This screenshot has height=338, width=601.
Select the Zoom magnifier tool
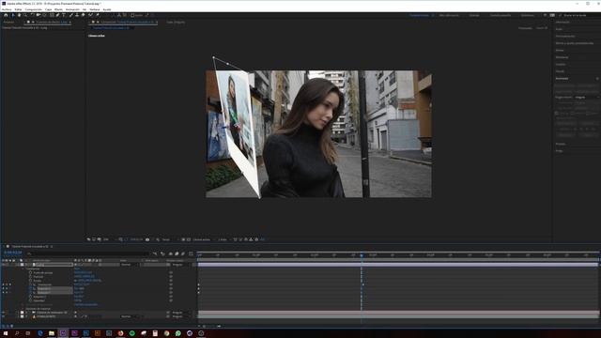pyautogui.click(x=25, y=15)
